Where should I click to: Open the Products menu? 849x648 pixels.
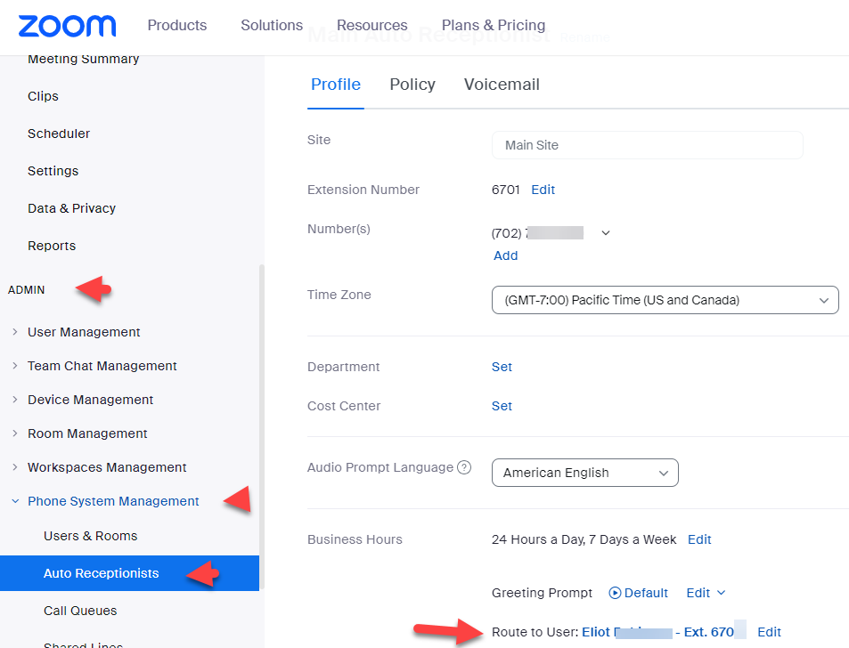pyautogui.click(x=176, y=25)
